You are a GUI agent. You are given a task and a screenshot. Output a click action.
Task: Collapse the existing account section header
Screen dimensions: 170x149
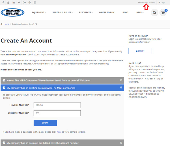pyautogui.click(x=62, y=88)
